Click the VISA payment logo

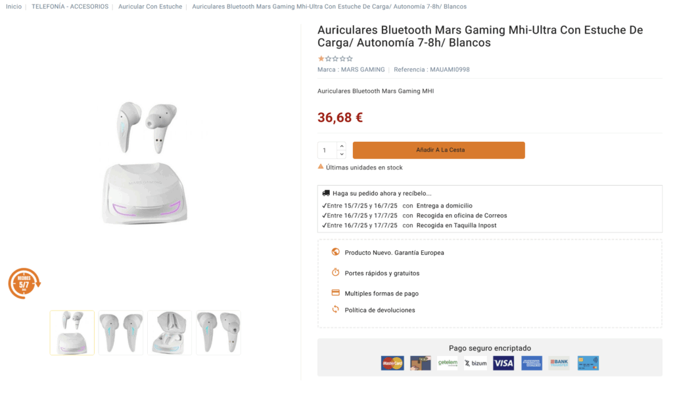tap(503, 363)
